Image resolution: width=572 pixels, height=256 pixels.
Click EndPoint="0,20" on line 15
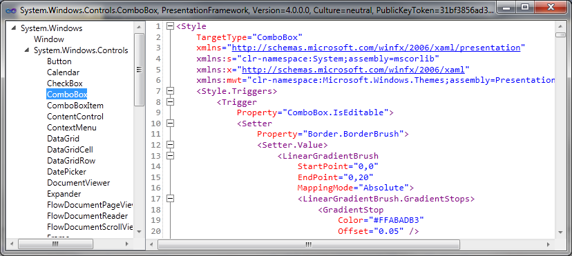click(x=336, y=177)
